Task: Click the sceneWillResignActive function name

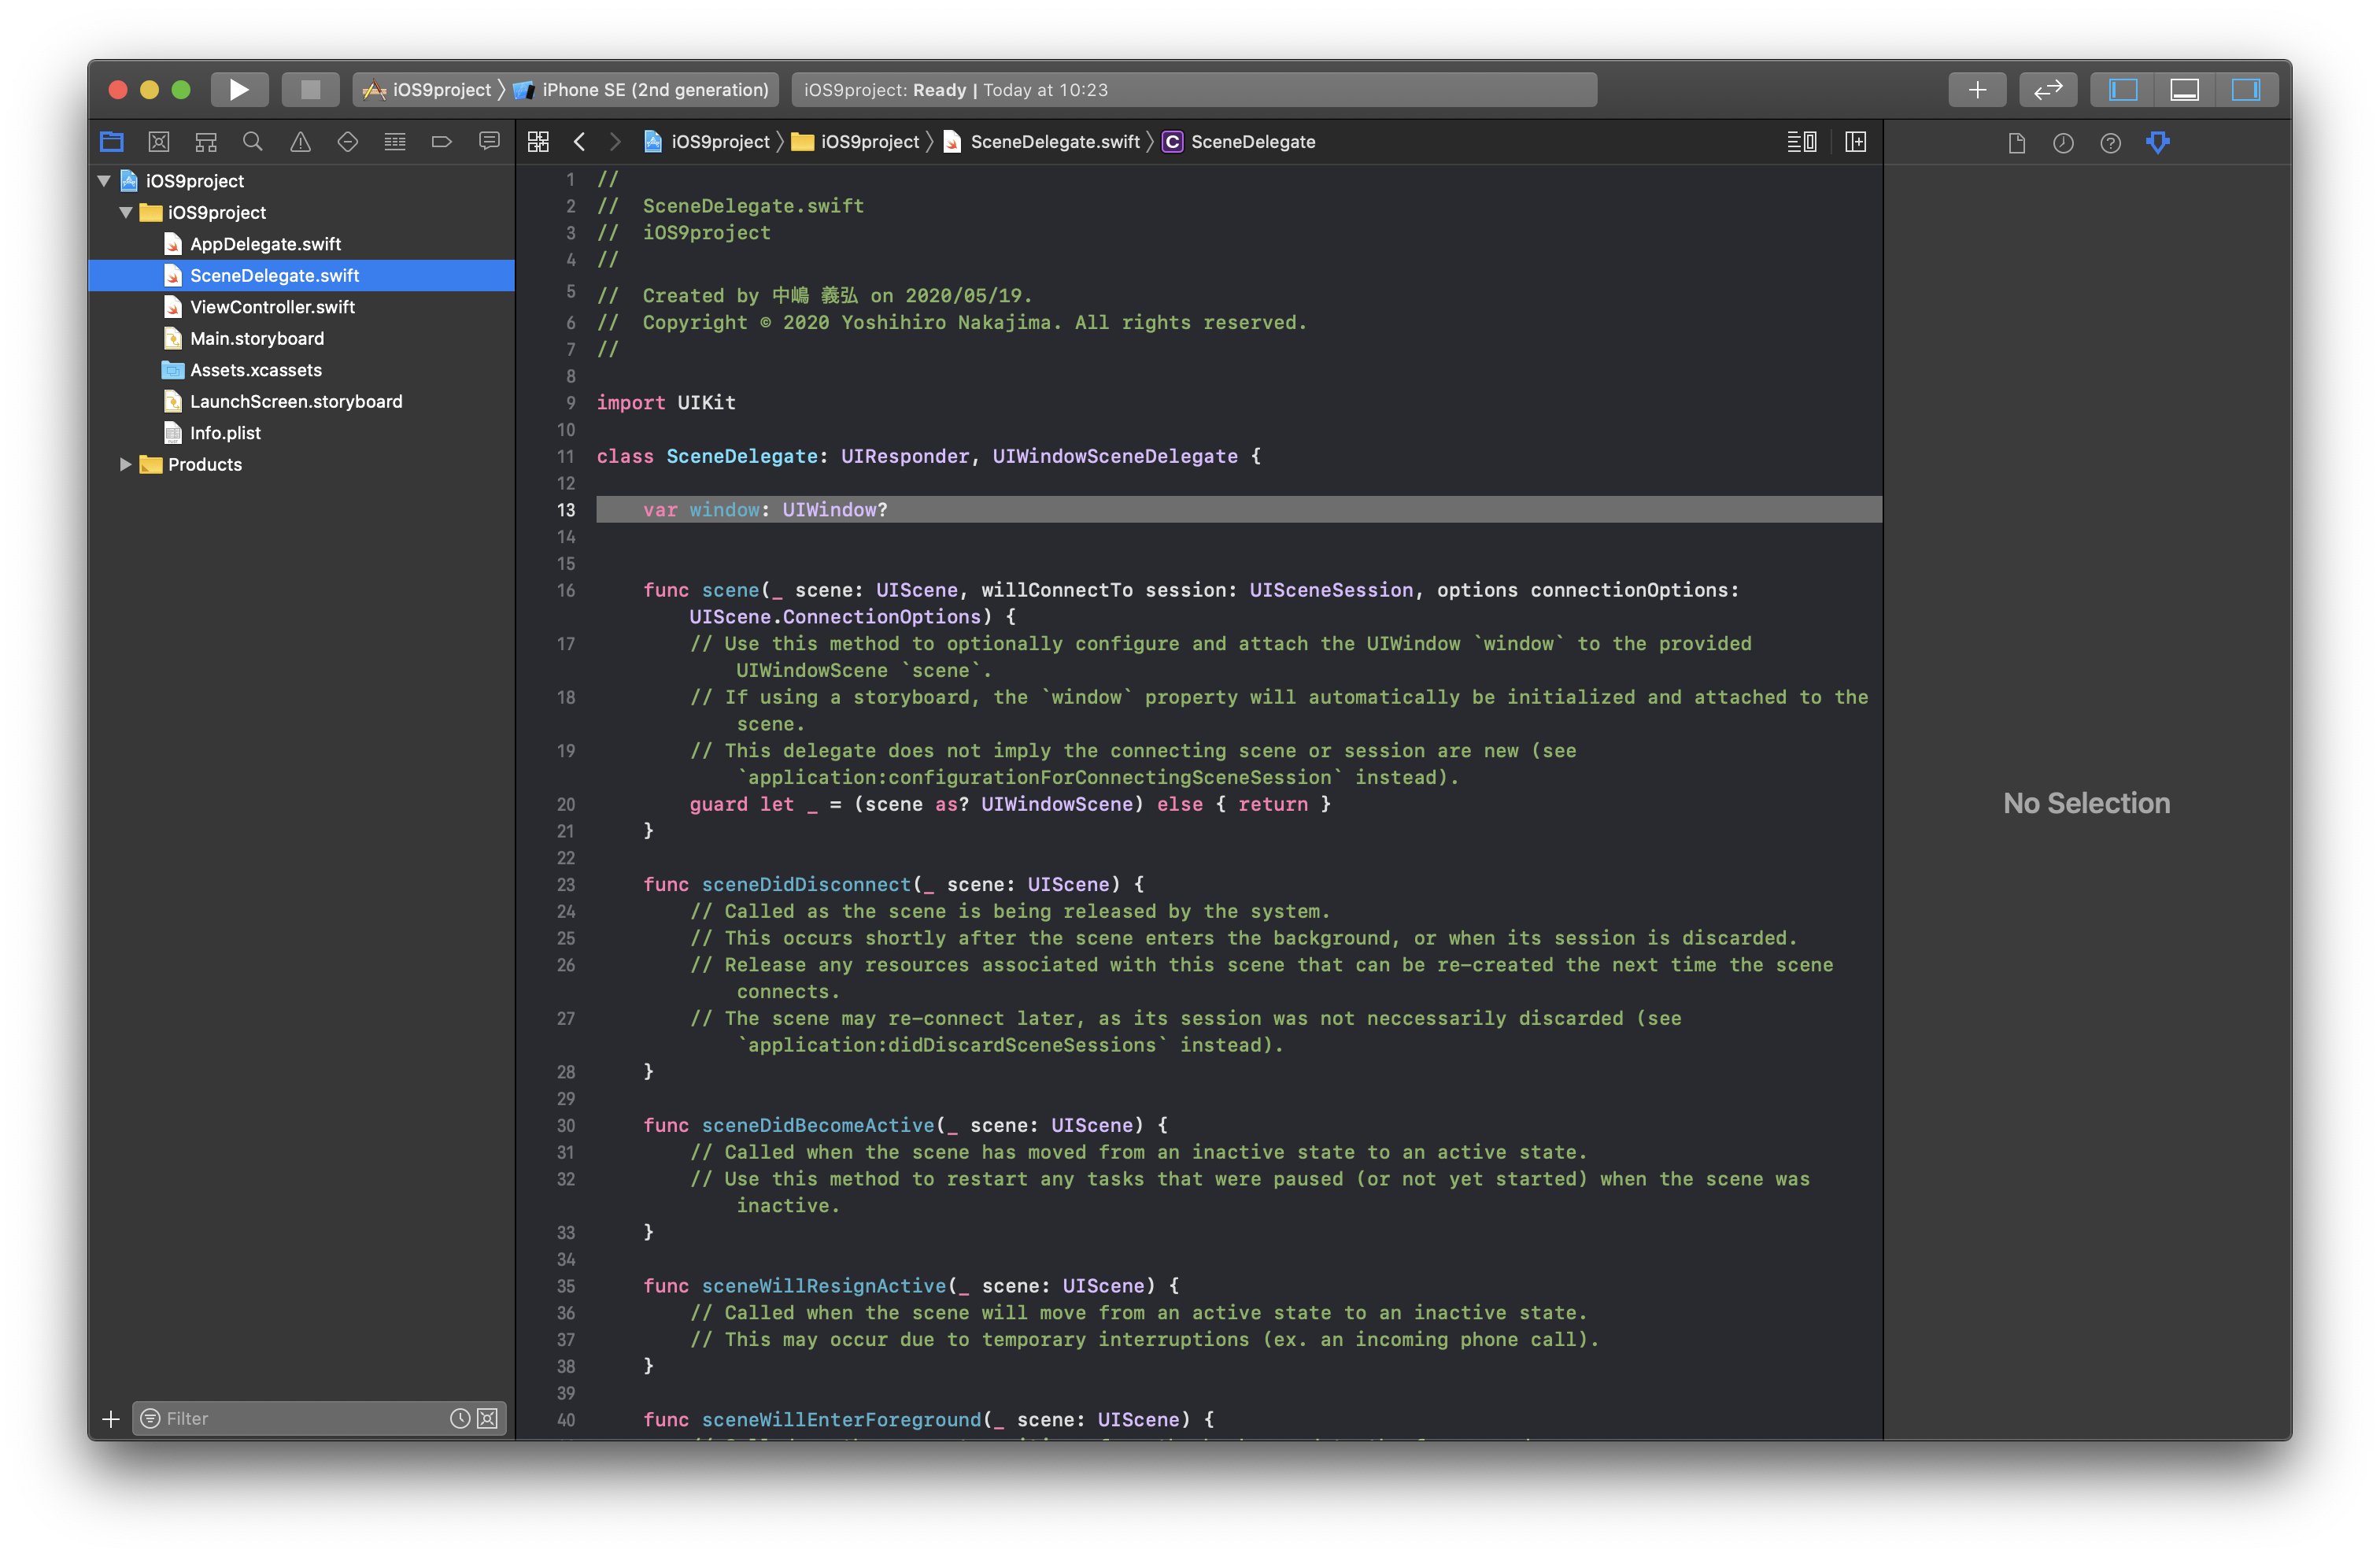Action: click(824, 1286)
